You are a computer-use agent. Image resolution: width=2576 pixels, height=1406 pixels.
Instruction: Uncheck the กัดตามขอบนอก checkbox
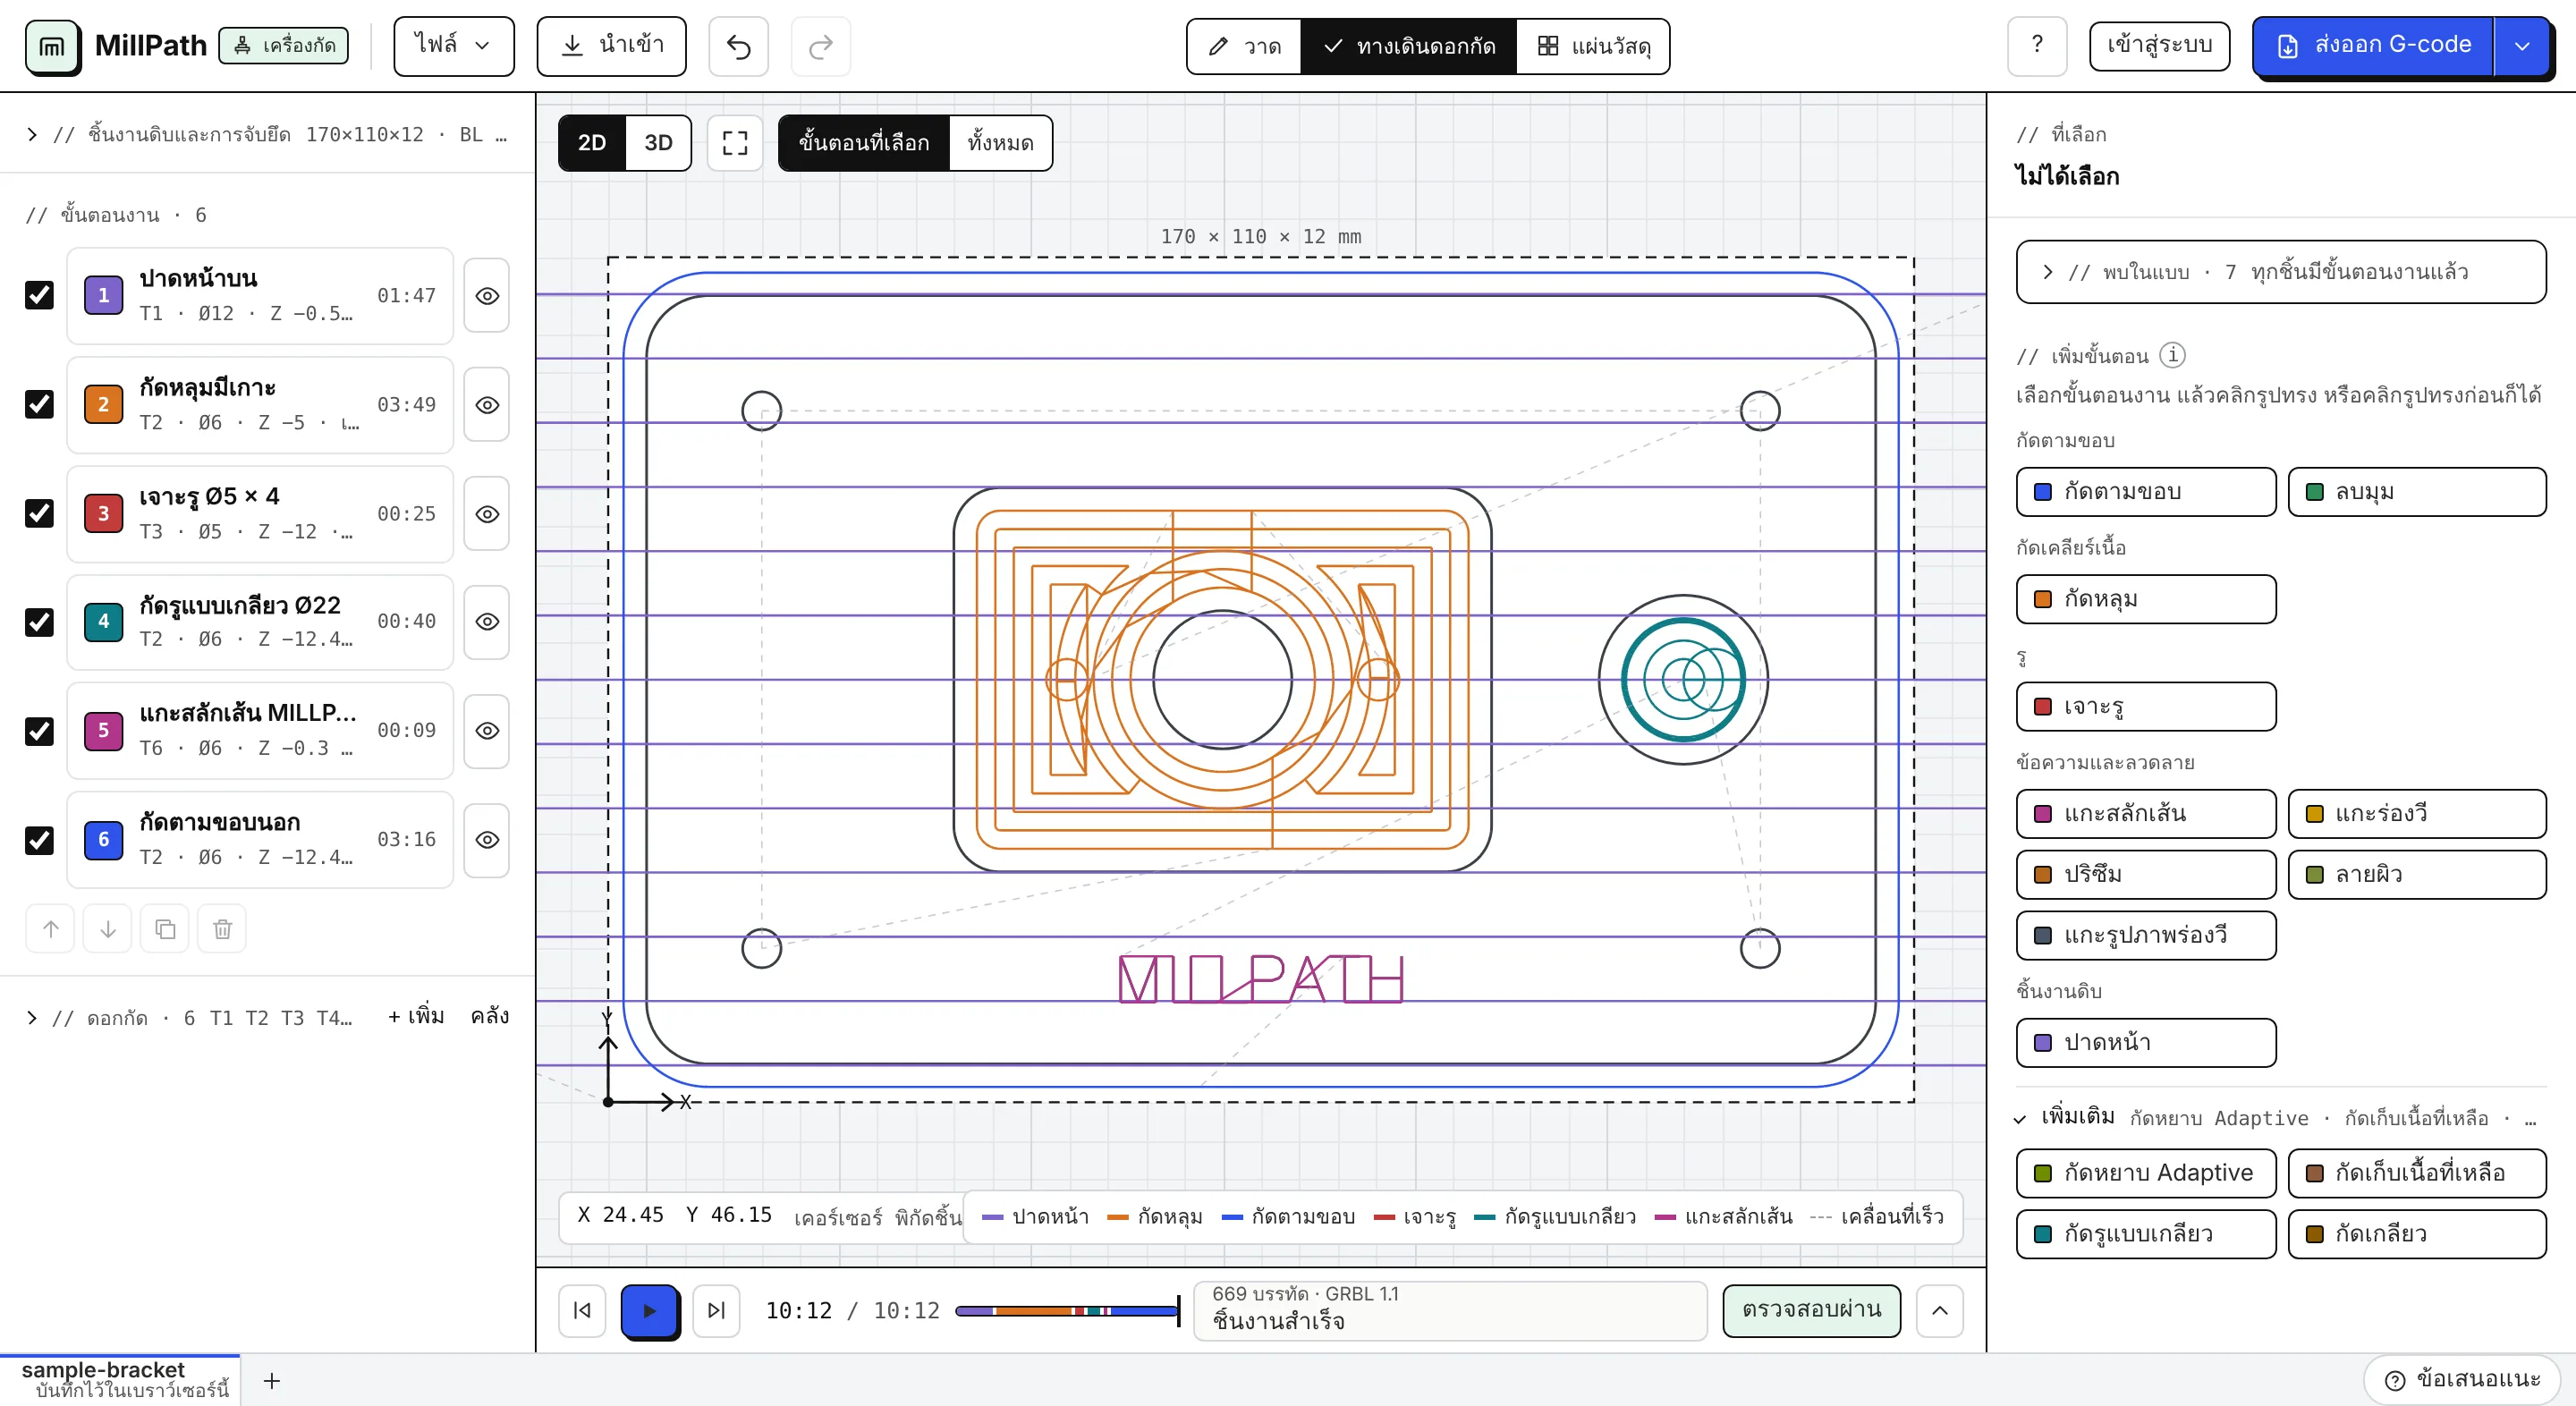click(39, 840)
